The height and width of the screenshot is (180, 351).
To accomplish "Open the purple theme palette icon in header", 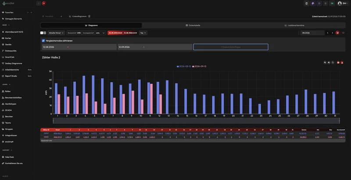I will 313,4.
